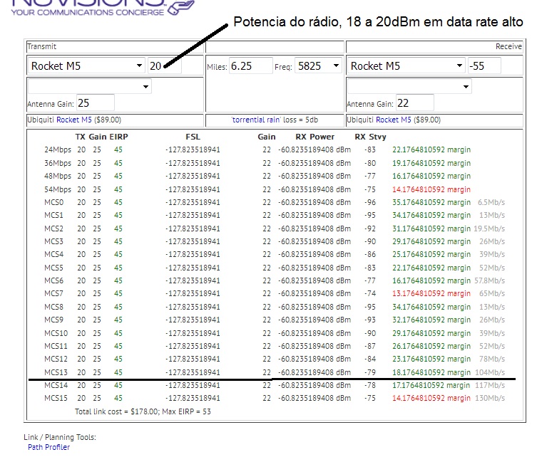Click the RX Stvy column header
This screenshot has width=542, height=457.
(x=370, y=137)
